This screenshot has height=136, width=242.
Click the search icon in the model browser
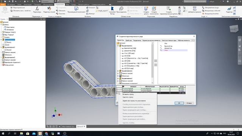coord(41,19)
